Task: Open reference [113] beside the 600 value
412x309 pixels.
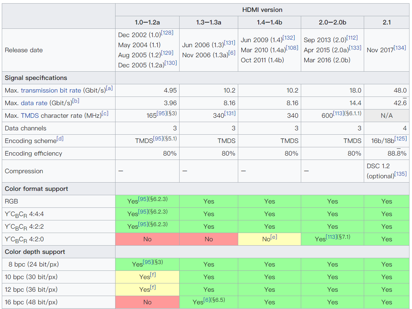Action: point(339,113)
